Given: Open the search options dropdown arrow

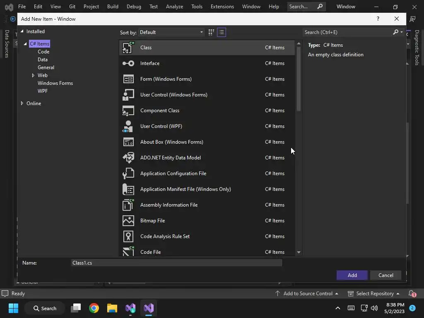Looking at the screenshot, I should tap(402, 32).
